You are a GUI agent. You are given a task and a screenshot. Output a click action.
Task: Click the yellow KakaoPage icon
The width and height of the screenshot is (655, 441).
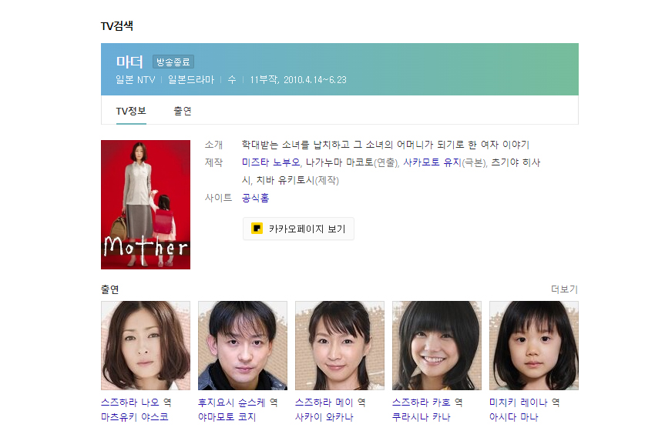(257, 229)
